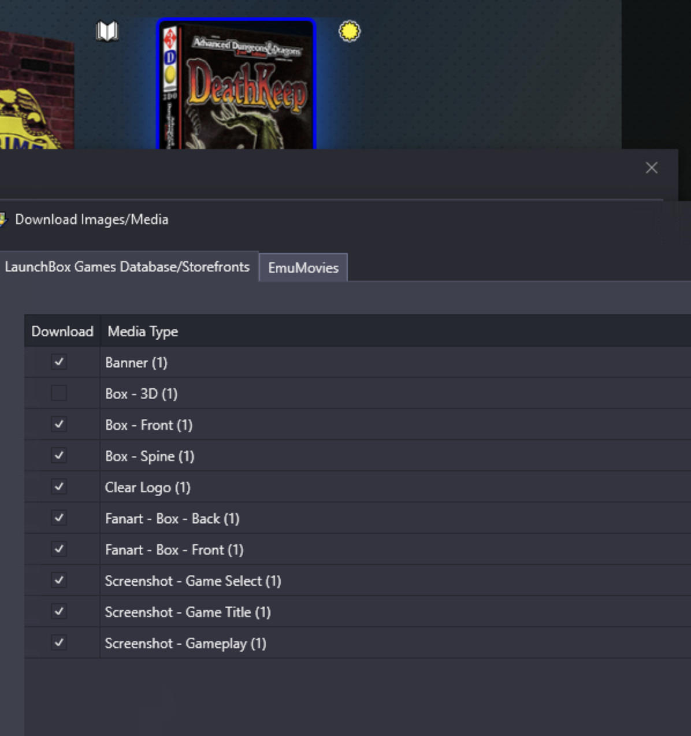Switch to the EmuMovies tab

point(303,267)
